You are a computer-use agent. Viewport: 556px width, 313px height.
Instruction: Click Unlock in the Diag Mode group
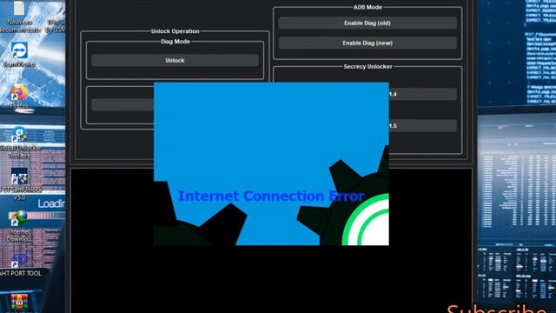click(175, 60)
